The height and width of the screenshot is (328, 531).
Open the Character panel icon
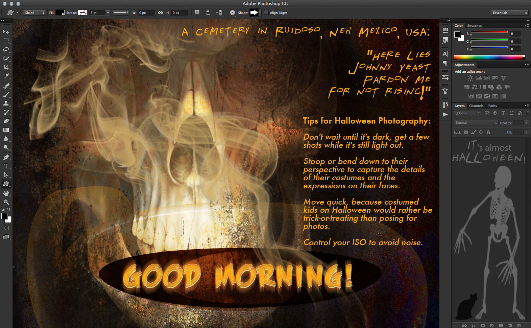coord(445,54)
